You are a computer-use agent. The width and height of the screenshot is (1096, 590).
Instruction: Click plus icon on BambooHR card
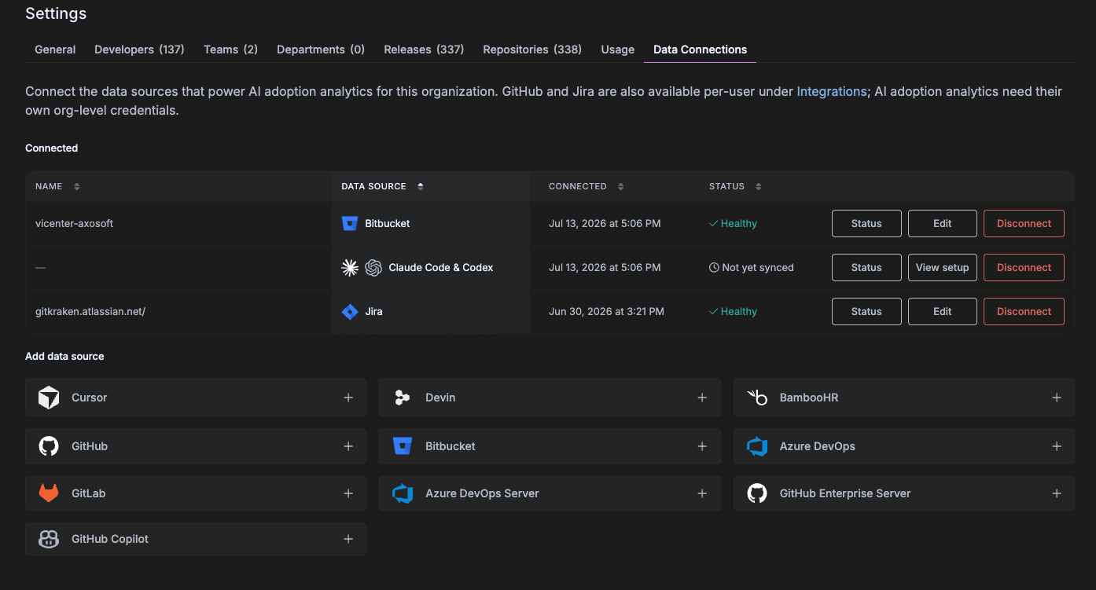[1057, 398]
